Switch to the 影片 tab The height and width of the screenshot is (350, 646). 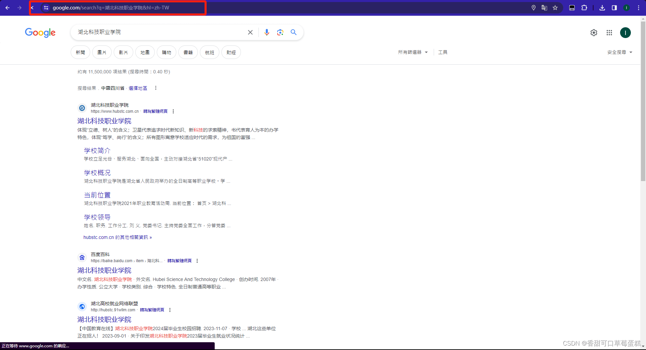[x=123, y=52]
